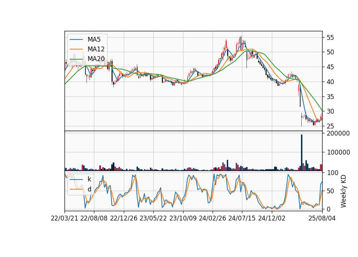Click the 24/12/02 date tick label
This screenshot has width=358, height=257.
click(x=272, y=218)
